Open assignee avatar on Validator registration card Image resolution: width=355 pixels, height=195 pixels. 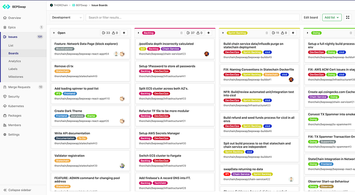[x=122, y=166]
